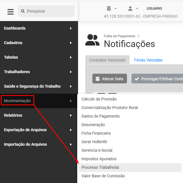Expand the Dashboards submenu arrow
The height and width of the screenshot is (183, 183).
[71, 28]
